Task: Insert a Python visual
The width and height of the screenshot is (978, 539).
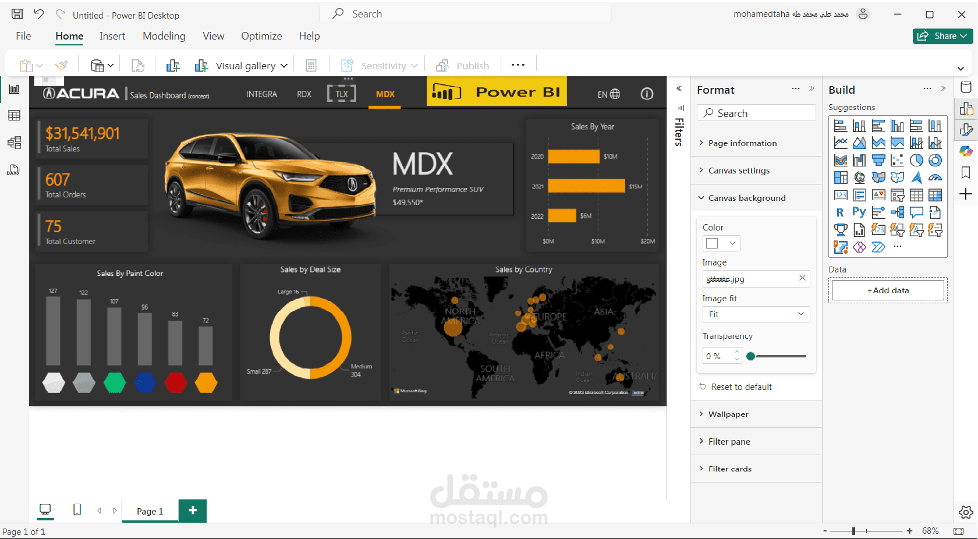Action: point(859,212)
